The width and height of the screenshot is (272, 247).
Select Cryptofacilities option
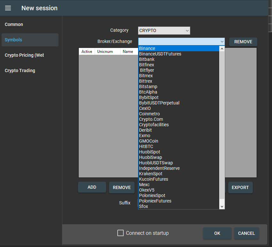coord(179,125)
